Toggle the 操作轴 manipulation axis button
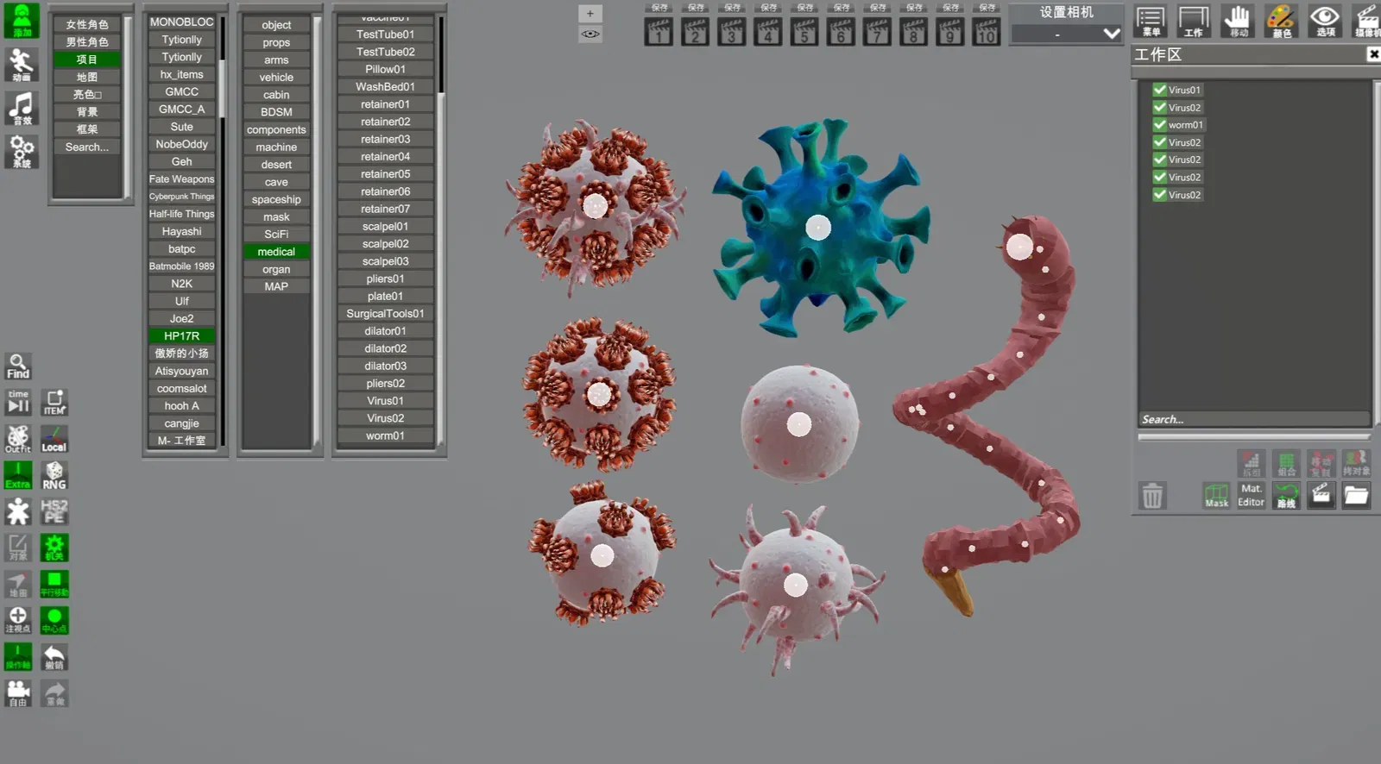Image resolution: width=1381 pixels, height=764 pixels. [18, 657]
